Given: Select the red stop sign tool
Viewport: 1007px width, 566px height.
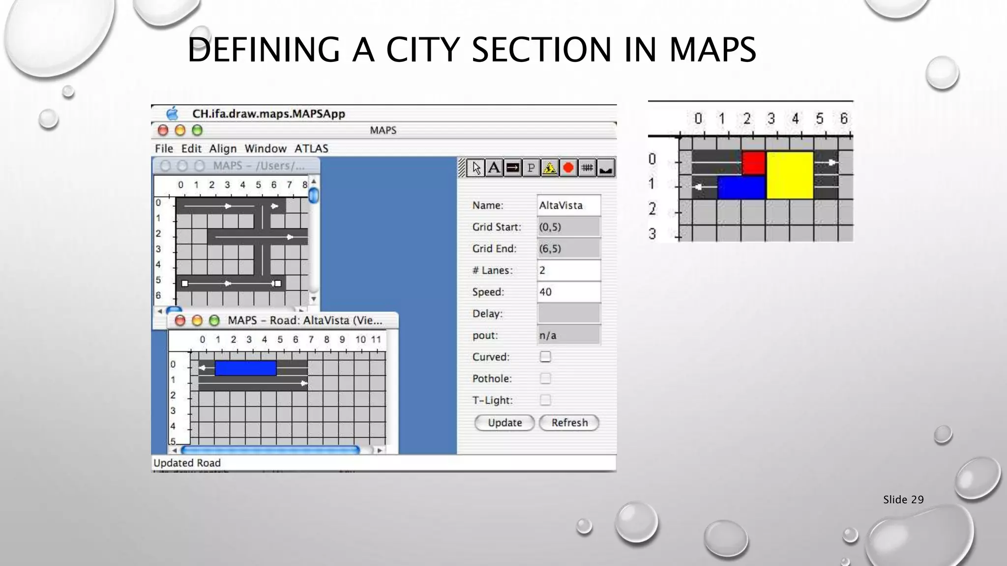Looking at the screenshot, I should [x=568, y=168].
